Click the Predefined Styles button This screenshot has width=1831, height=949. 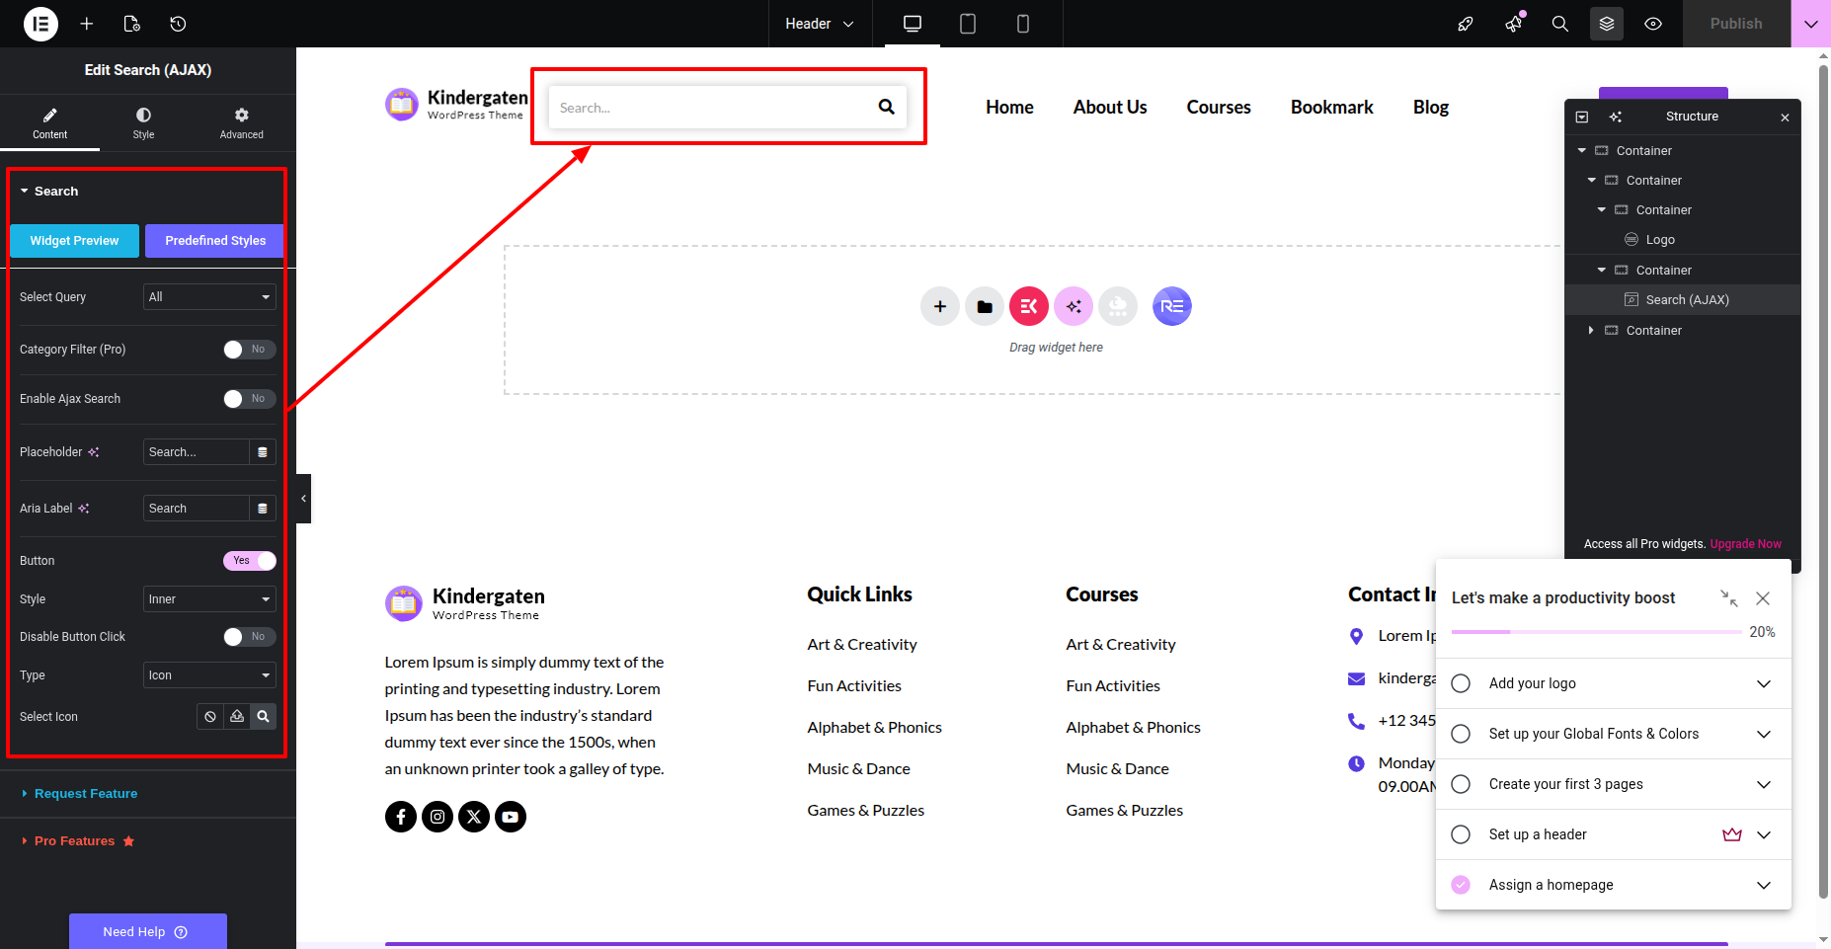click(x=214, y=241)
